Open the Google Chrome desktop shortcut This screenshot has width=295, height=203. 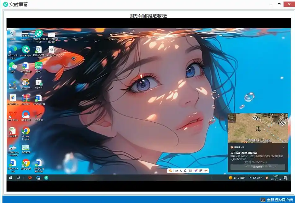pyautogui.click(x=26, y=133)
